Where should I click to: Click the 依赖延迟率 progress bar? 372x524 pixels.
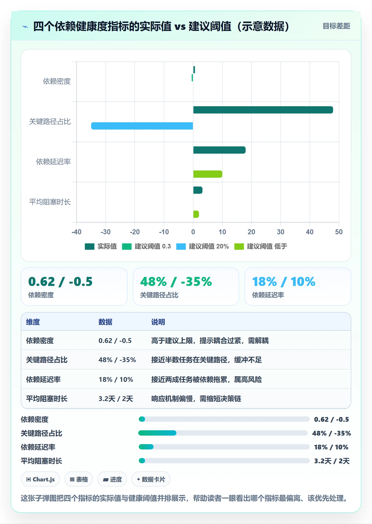pyautogui.click(x=224, y=447)
